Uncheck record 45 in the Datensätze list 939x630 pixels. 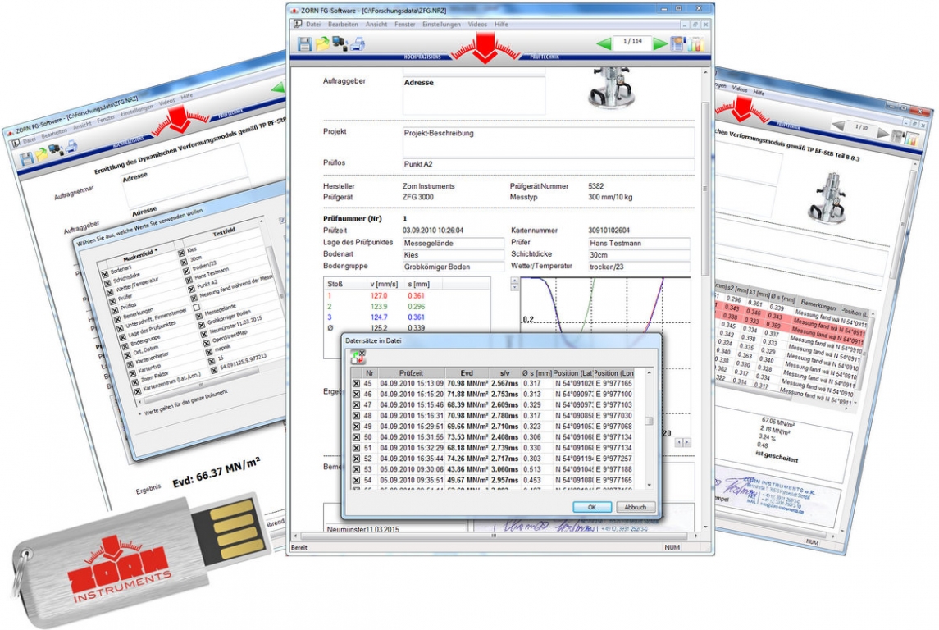coord(356,384)
